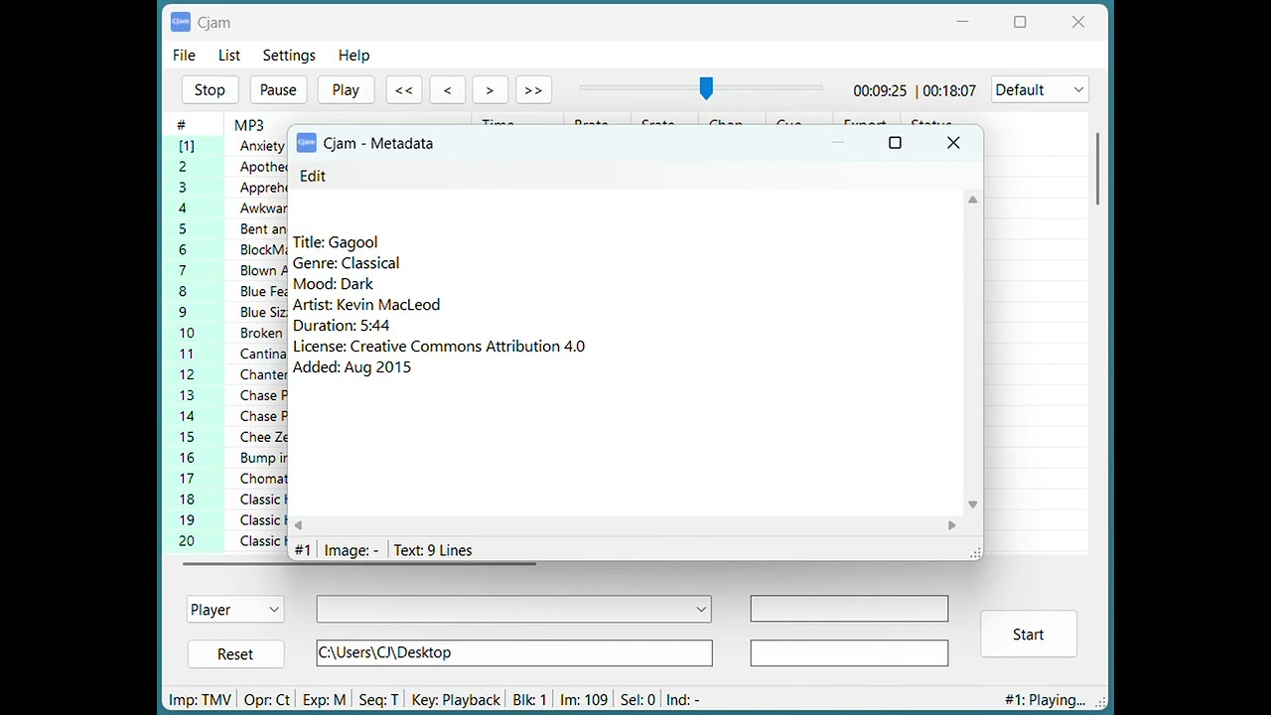Click the 'Artist: Kevin MacLeod' line
Viewport: 1271px width, 715px height.
(366, 305)
